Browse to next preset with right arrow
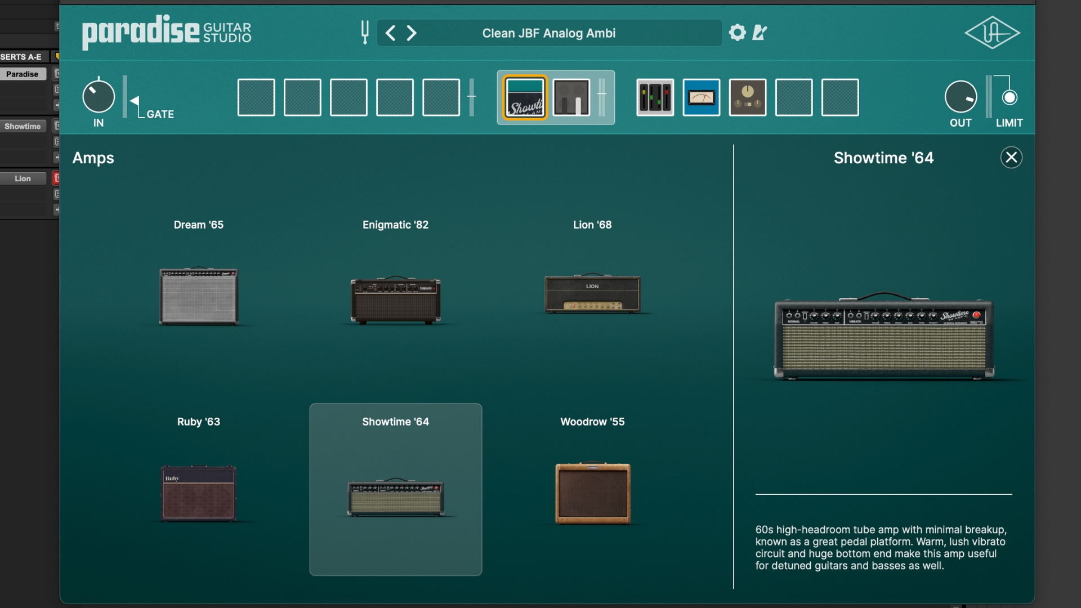Image resolution: width=1081 pixels, height=608 pixels. point(413,33)
